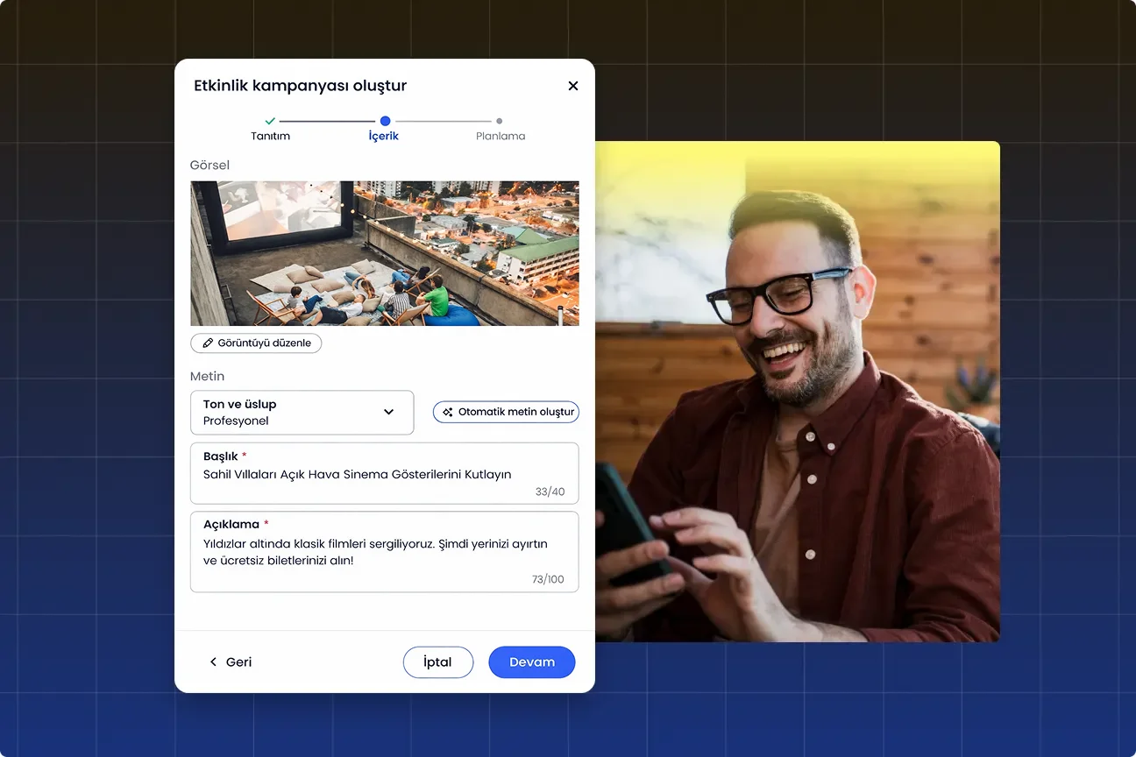
Task: Click the blue step dot above İçerik
Action: pos(385,121)
